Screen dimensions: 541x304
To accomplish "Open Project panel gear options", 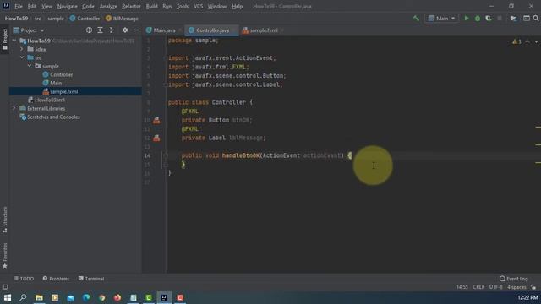I will click(x=125, y=30).
